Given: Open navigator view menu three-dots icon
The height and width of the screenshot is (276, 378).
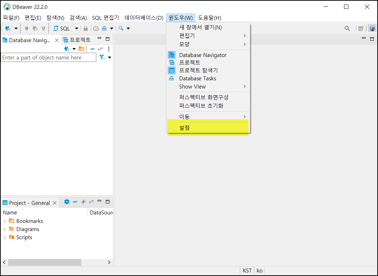Looking at the screenshot, I should coord(109,49).
